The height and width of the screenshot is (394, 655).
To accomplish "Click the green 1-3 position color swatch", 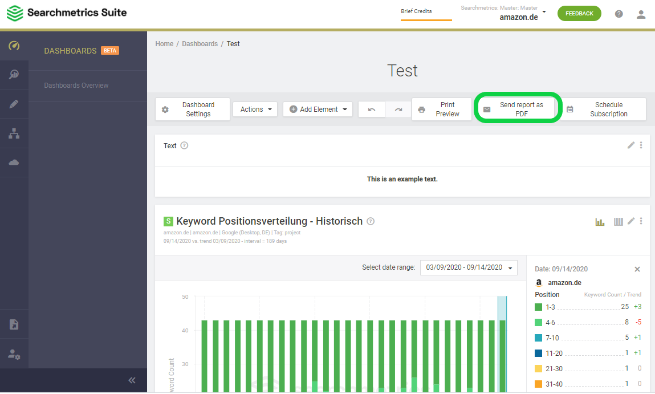I will point(539,307).
